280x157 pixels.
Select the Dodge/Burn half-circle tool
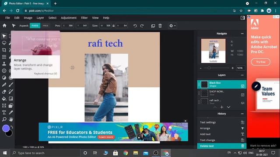4,78
